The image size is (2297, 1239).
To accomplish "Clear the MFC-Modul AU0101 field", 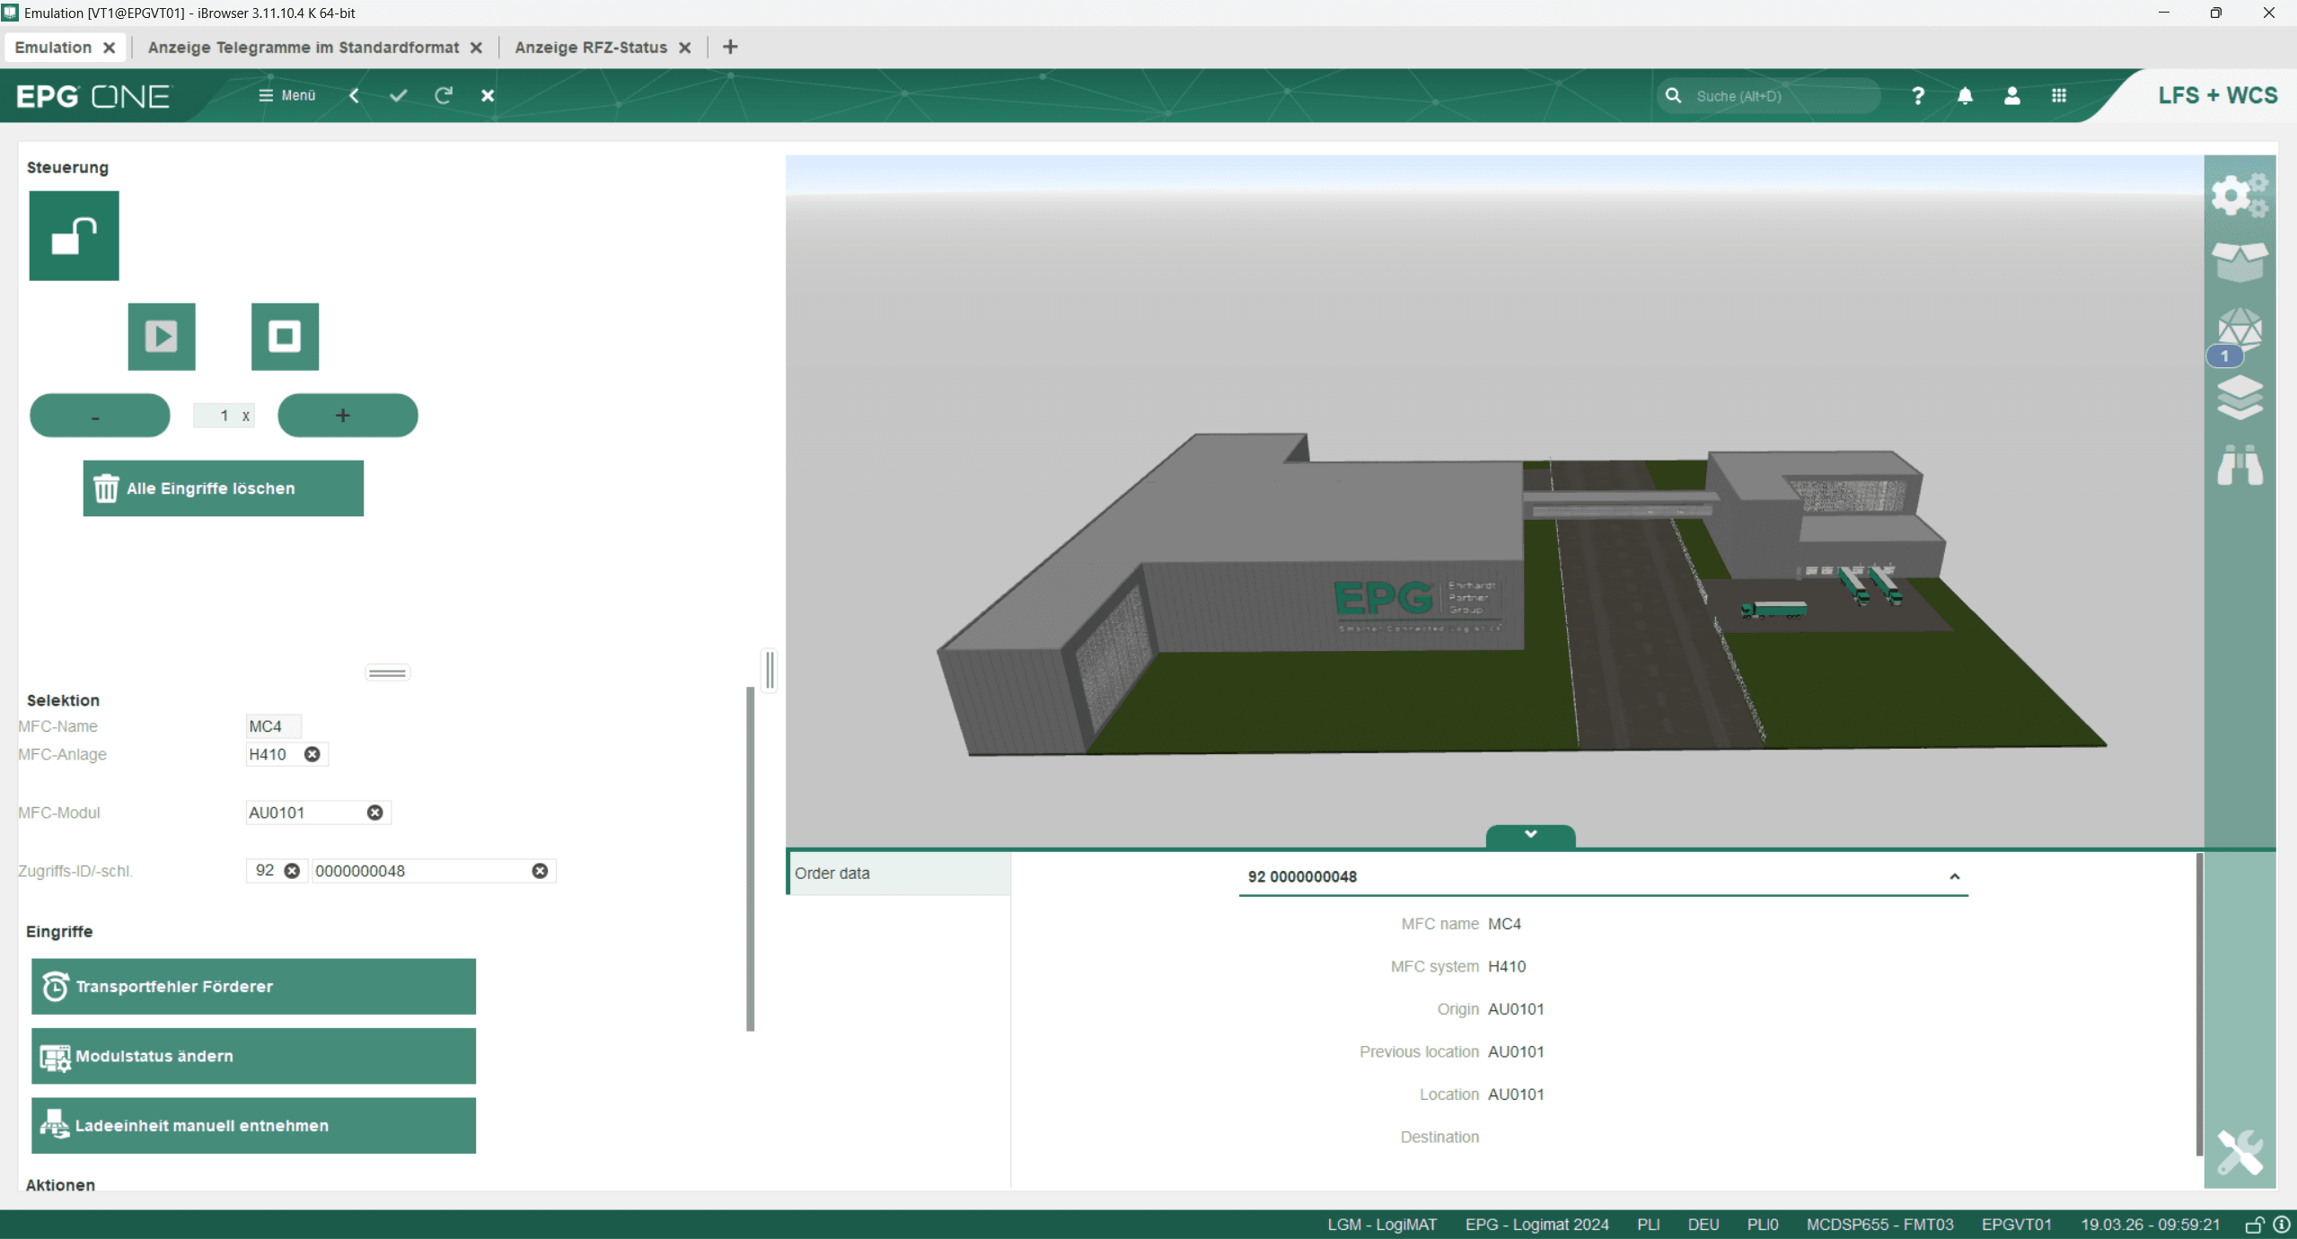I will click(x=375, y=813).
